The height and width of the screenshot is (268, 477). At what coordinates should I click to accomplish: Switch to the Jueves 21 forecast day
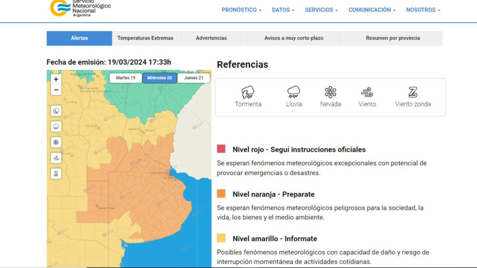194,78
